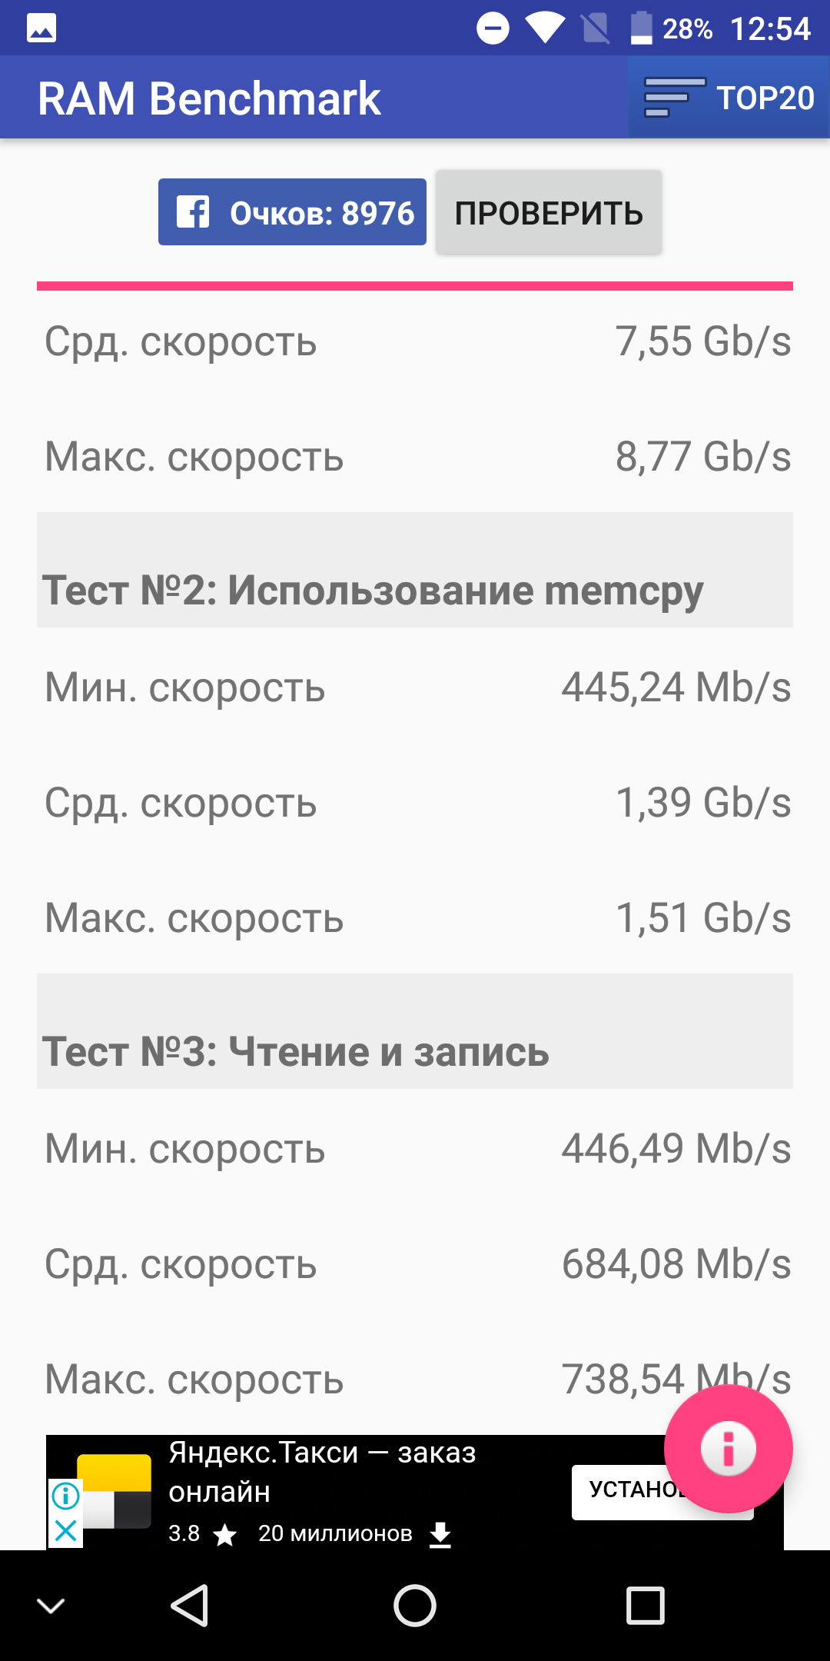Open picture notification icon in status bar
The height and width of the screenshot is (1661, 830).
coord(41,28)
